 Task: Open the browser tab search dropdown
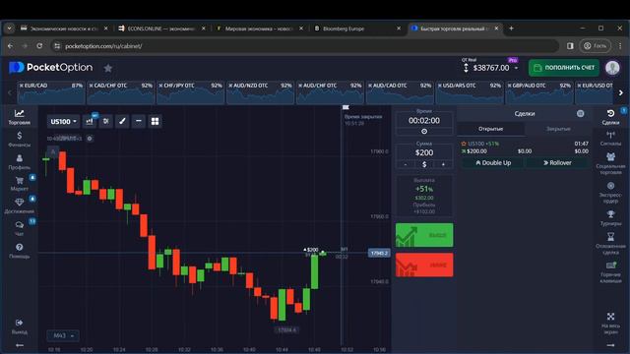tap(9, 29)
